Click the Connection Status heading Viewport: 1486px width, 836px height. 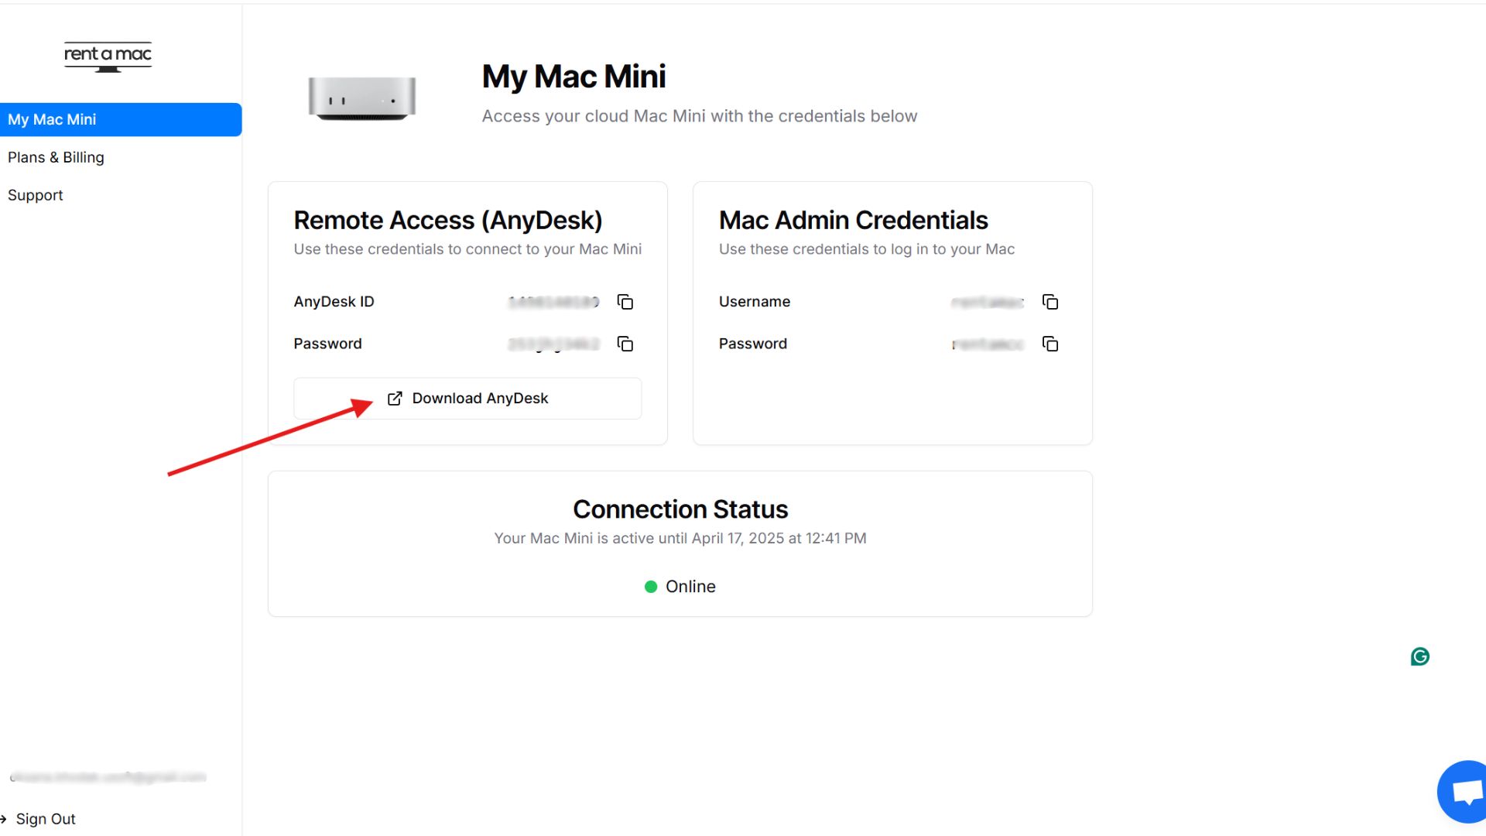[680, 509]
